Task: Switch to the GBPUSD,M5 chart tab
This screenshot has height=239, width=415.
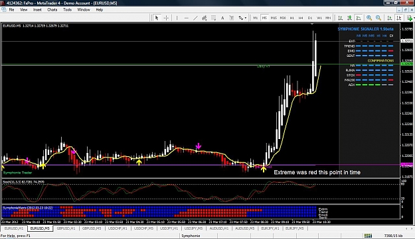Action: pos(92,228)
